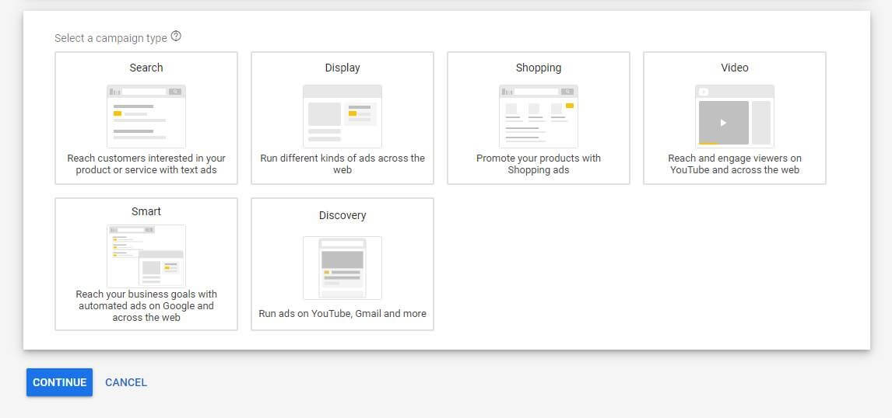The height and width of the screenshot is (418, 892).
Task: Select the Display campaign illustration
Action: [x=342, y=116]
